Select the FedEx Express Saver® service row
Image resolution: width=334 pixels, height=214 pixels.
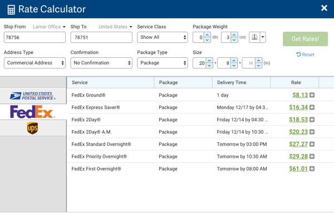click(x=200, y=107)
